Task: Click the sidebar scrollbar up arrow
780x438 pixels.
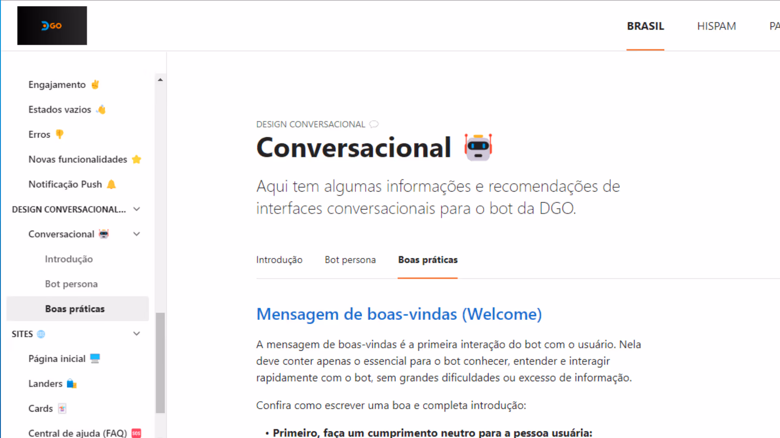Action: (x=160, y=80)
